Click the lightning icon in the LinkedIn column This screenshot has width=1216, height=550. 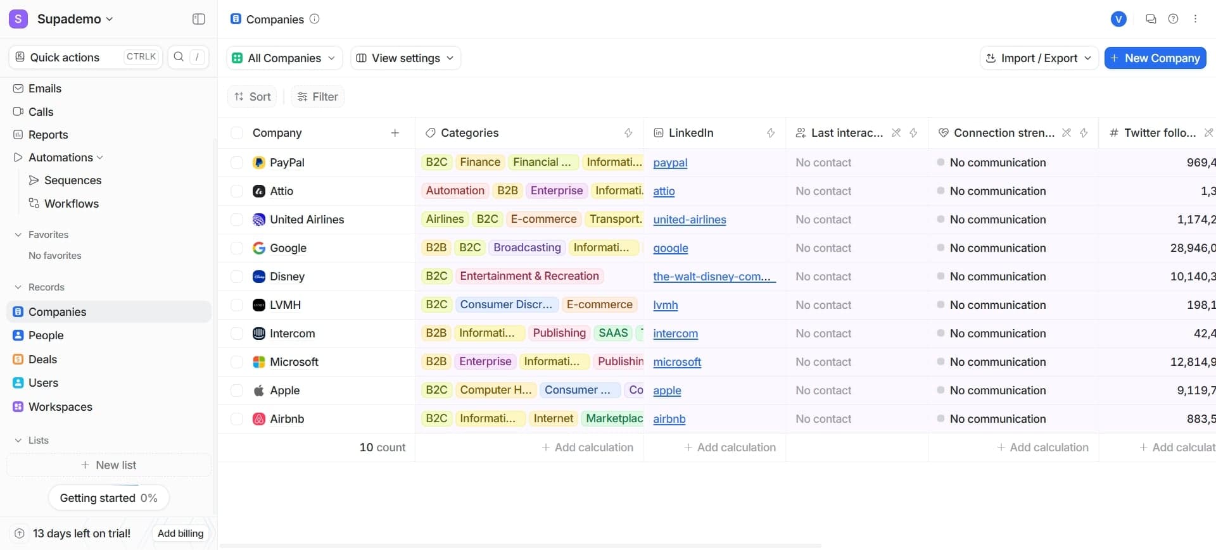770,133
